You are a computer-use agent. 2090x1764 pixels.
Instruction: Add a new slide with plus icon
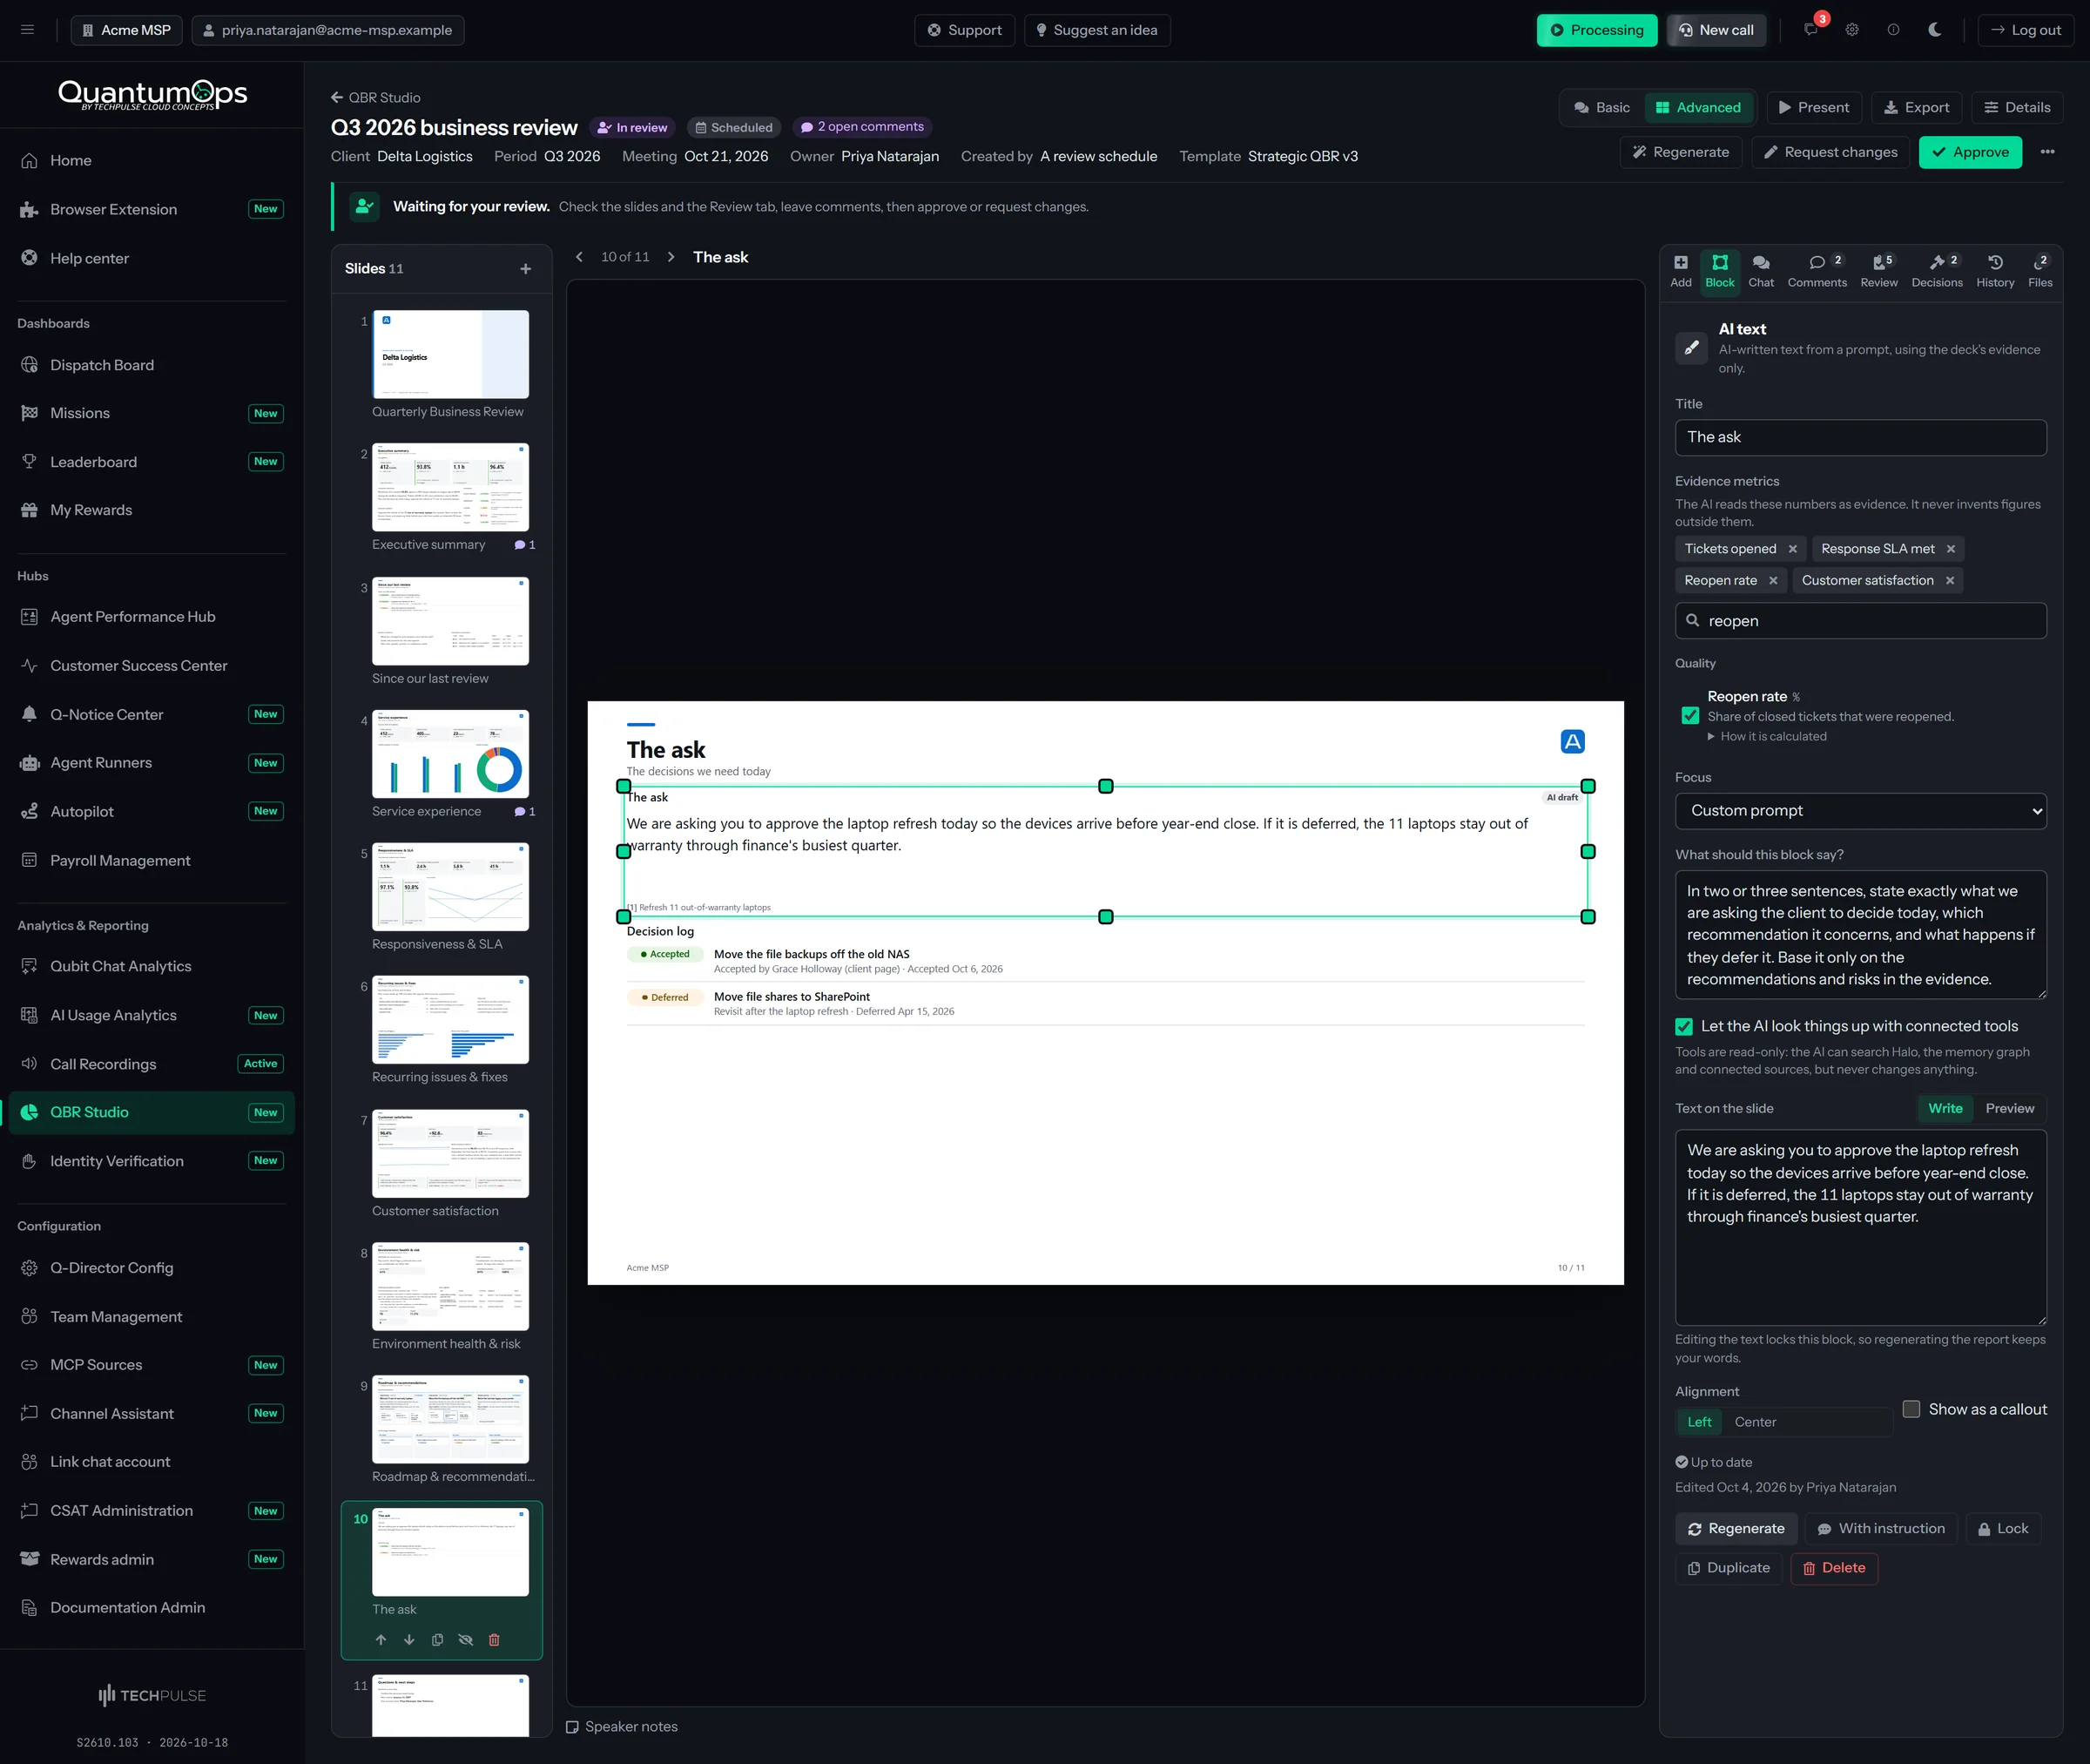pos(526,269)
